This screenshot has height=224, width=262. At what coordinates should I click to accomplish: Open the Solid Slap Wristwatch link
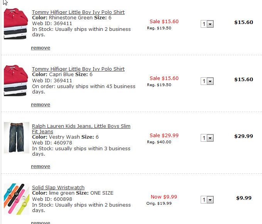(x=58, y=188)
